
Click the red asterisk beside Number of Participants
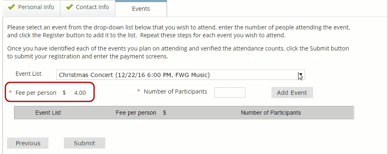138,91
